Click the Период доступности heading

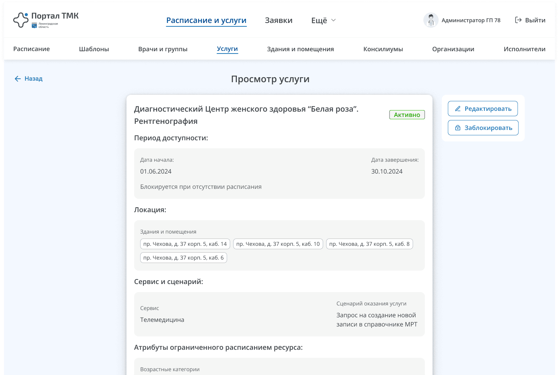(x=171, y=138)
